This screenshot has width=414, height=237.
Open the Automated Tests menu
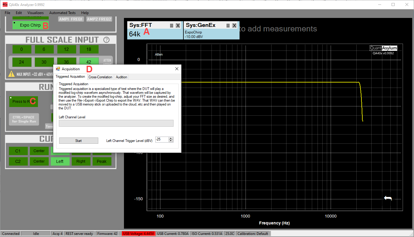tap(62, 13)
